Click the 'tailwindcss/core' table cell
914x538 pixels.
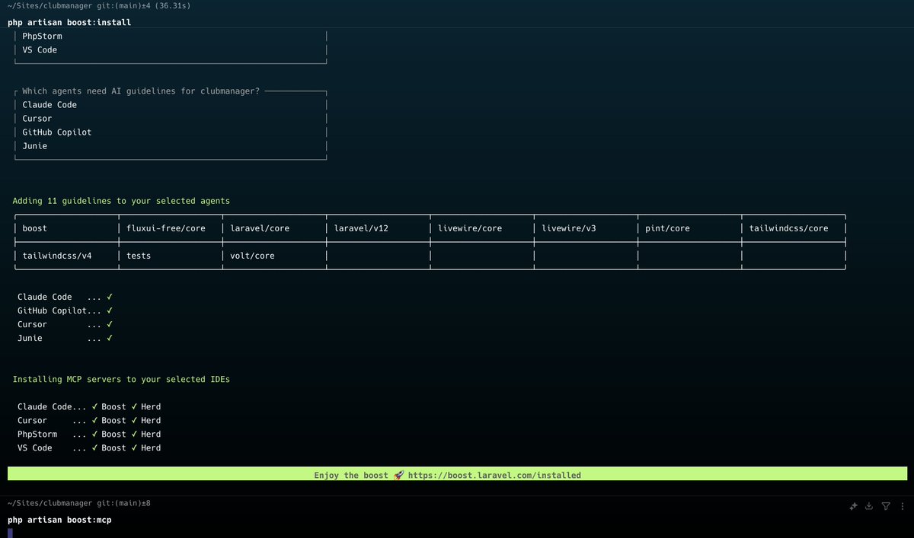[x=793, y=228]
